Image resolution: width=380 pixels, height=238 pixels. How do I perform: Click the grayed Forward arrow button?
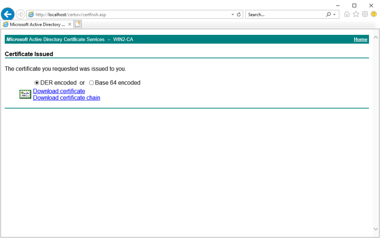(x=20, y=14)
